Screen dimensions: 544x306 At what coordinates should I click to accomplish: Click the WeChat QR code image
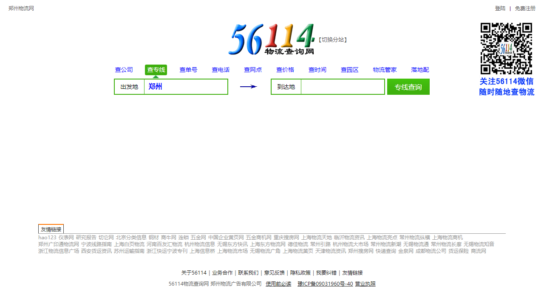click(506, 48)
